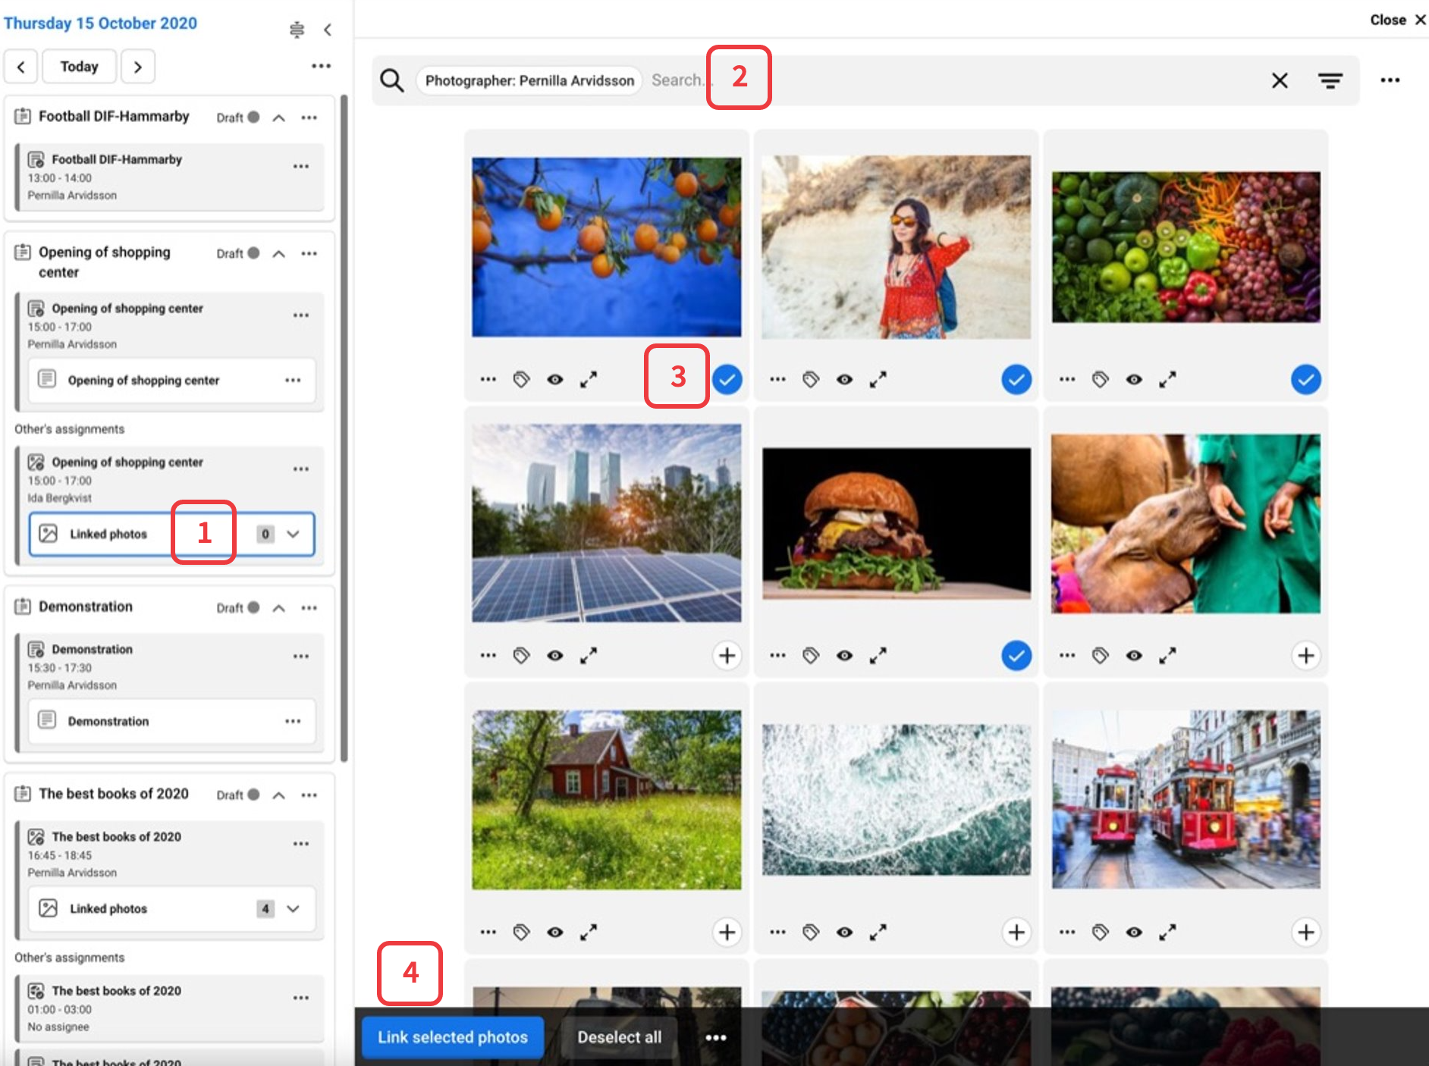The width and height of the screenshot is (1429, 1066).
Task: Clear the search with the X icon
Action: [1280, 80]
